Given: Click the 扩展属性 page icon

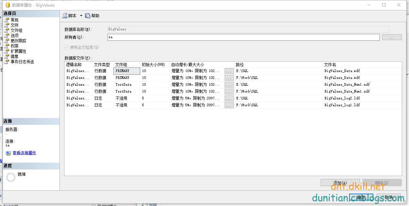Looking at the screenshot, I should point(7,51).
